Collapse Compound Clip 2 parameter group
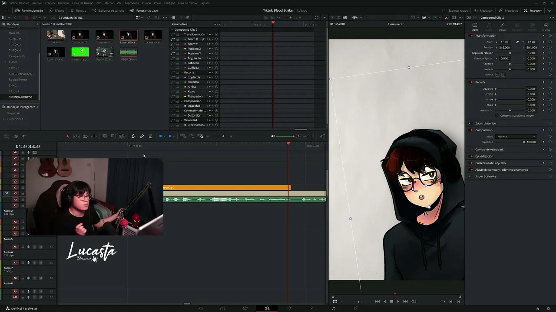 coord(172,29)
